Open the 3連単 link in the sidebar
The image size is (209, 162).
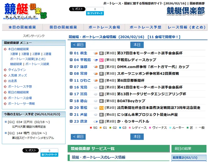(14, 54)
